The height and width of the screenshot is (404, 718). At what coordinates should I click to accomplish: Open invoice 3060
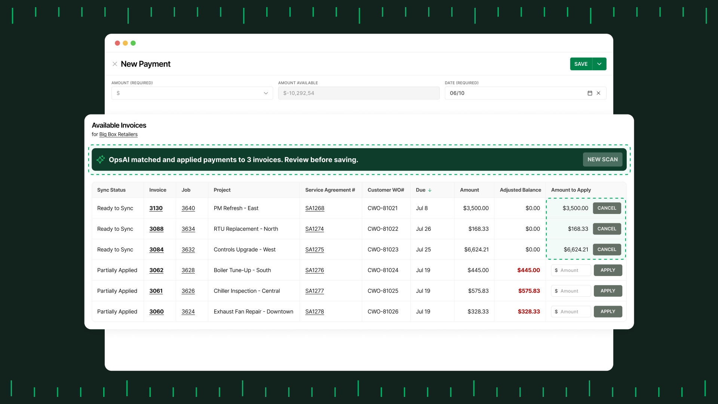(x=156, y=312)
